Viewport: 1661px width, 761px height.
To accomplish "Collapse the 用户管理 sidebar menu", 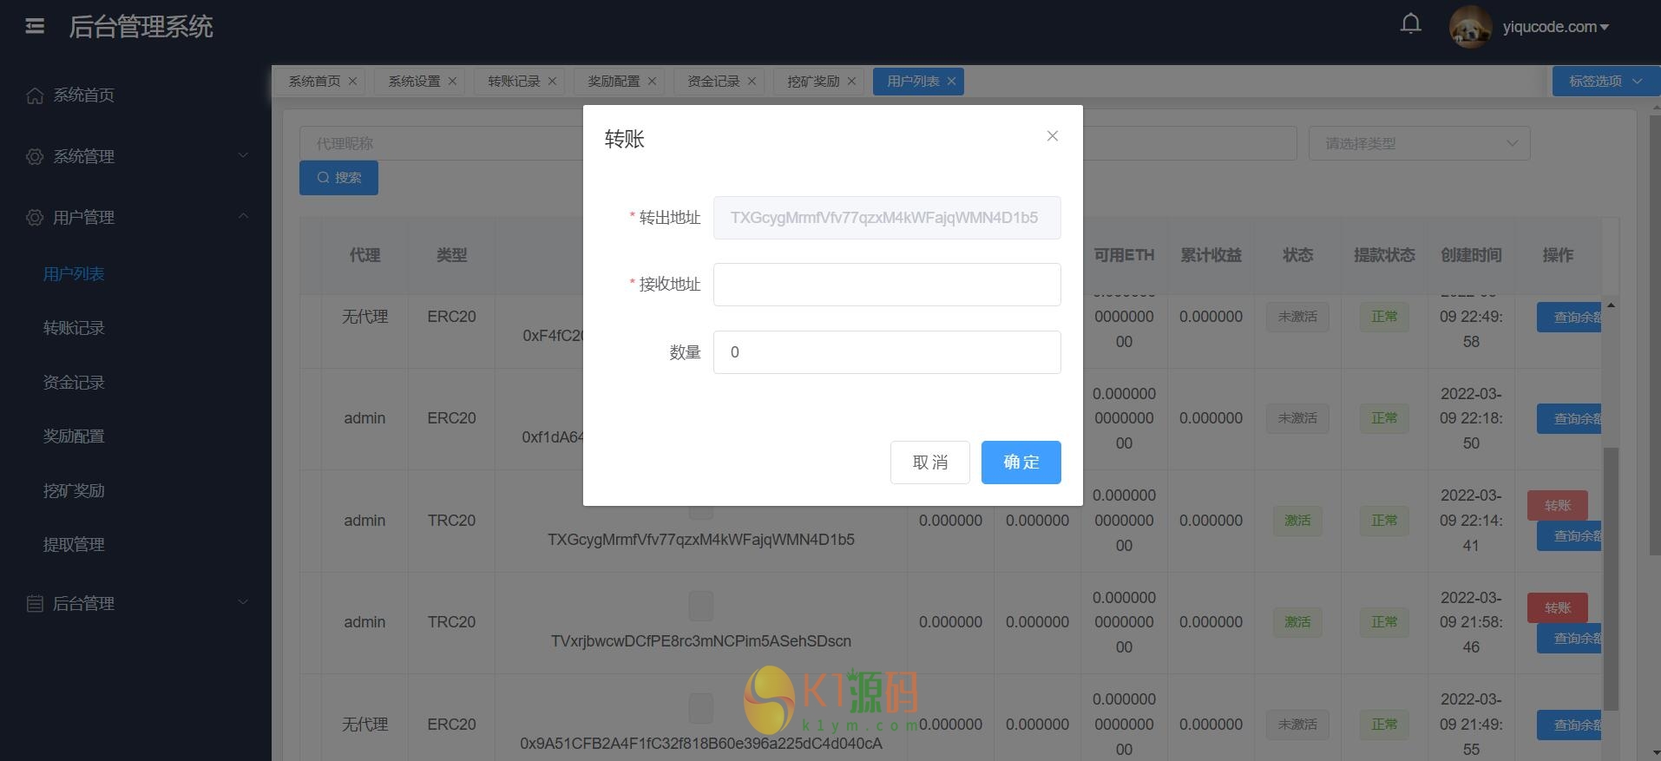I will pyautogui.click(x=243, y=217).
